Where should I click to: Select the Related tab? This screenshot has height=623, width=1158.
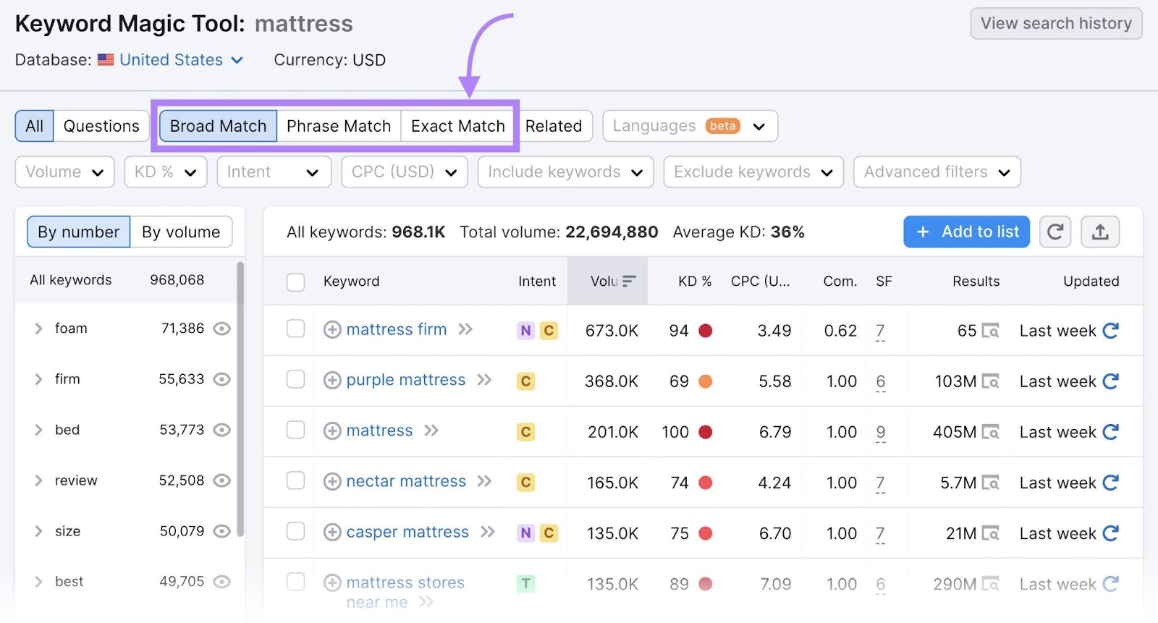coord(554,126)
